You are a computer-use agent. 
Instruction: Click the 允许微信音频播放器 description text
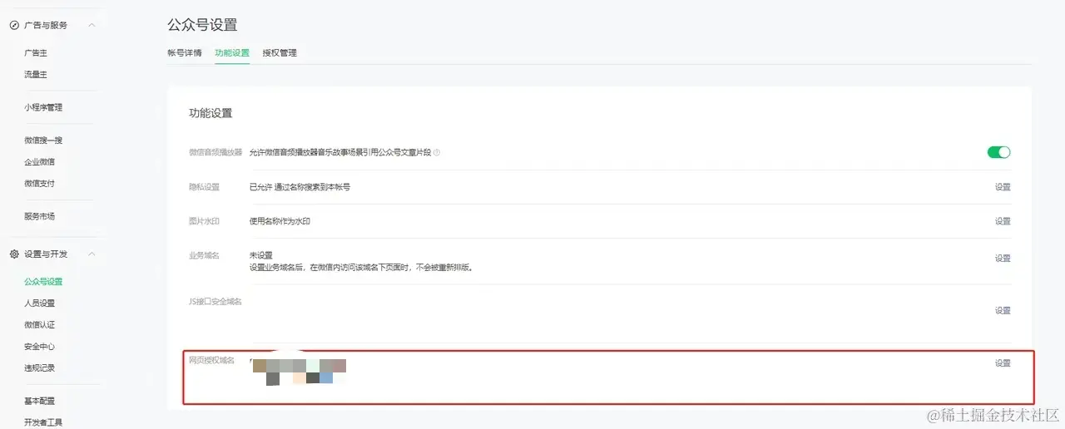click(x=340, y=153)
